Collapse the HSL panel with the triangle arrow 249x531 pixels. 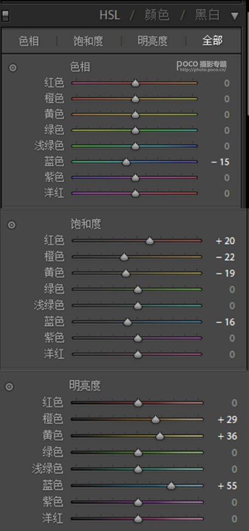click(x=234, y=15)
